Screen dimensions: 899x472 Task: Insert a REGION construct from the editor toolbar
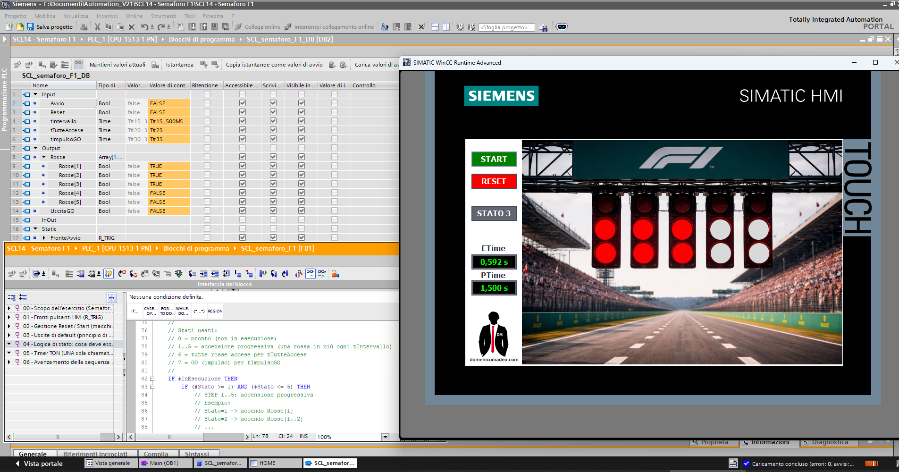tap(215, 311)
